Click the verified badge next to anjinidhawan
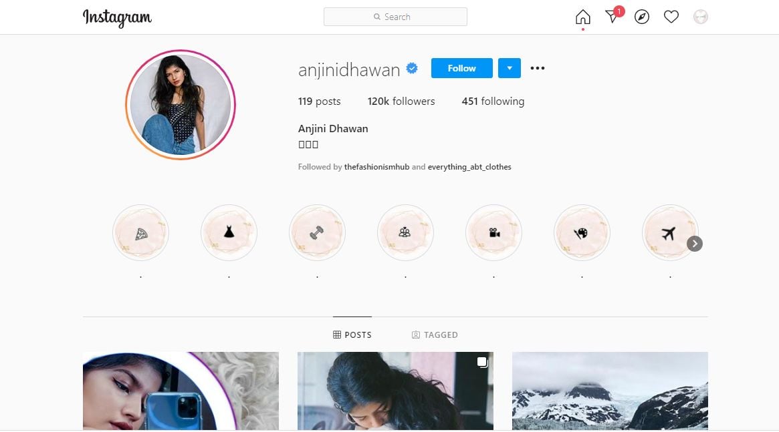The image size is (779, 432). tap(412, 69)
